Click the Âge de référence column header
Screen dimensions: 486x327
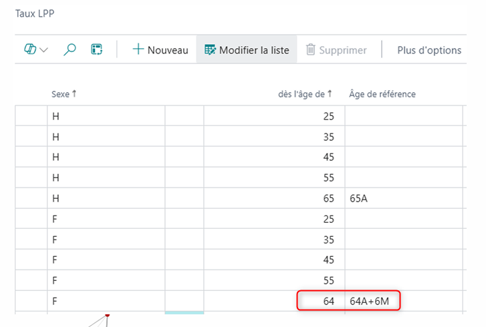click(382, 94)
